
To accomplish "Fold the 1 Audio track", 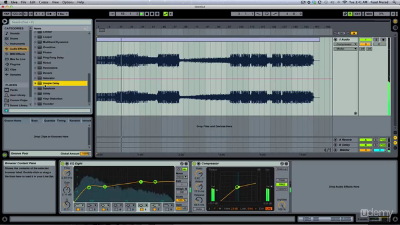I will click(x=336, y=39).
